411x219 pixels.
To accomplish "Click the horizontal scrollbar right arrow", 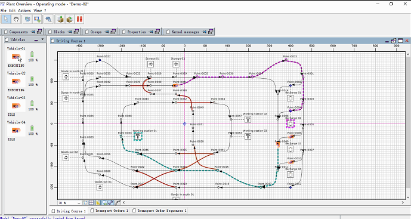I will [403, 202].
